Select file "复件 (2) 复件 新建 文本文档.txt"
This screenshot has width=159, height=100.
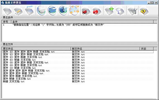coord(22,57)
